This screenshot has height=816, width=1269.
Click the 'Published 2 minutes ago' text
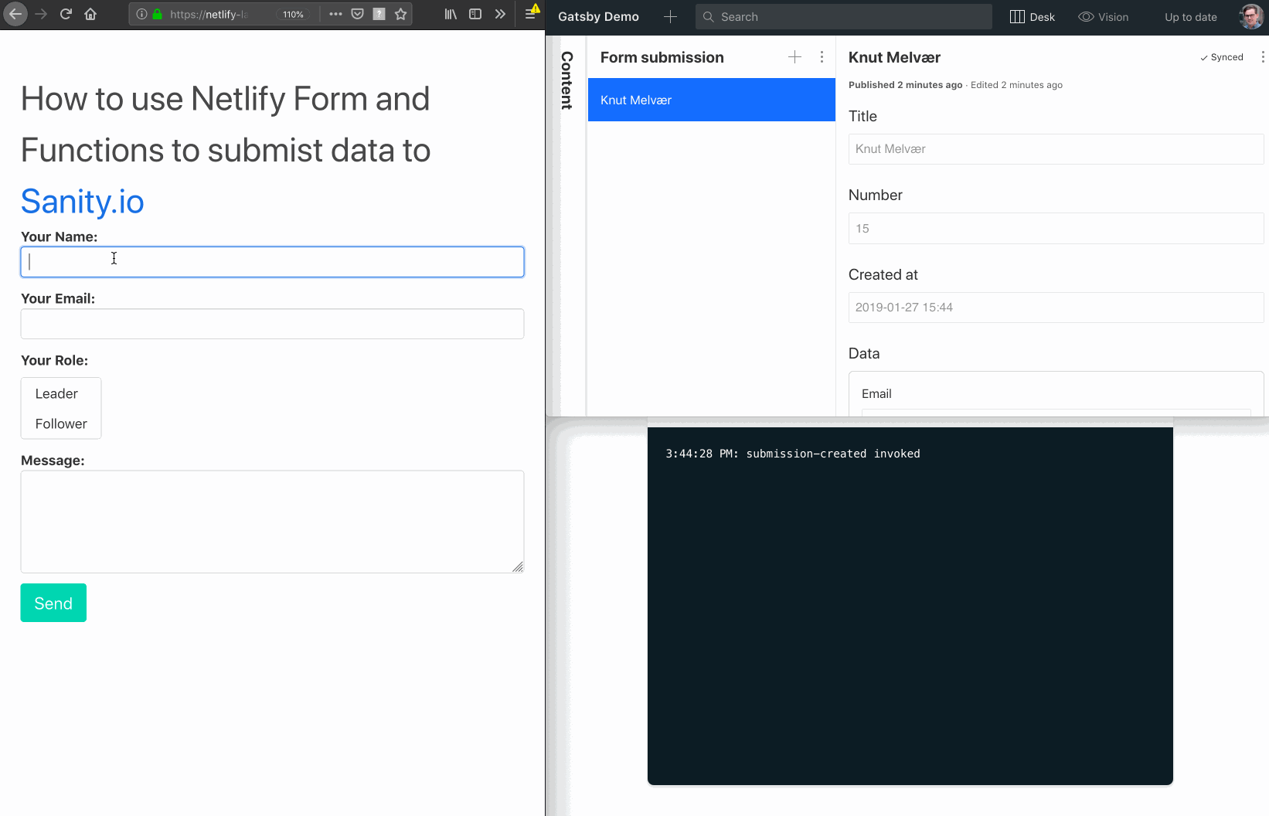[x=906, y=85]
